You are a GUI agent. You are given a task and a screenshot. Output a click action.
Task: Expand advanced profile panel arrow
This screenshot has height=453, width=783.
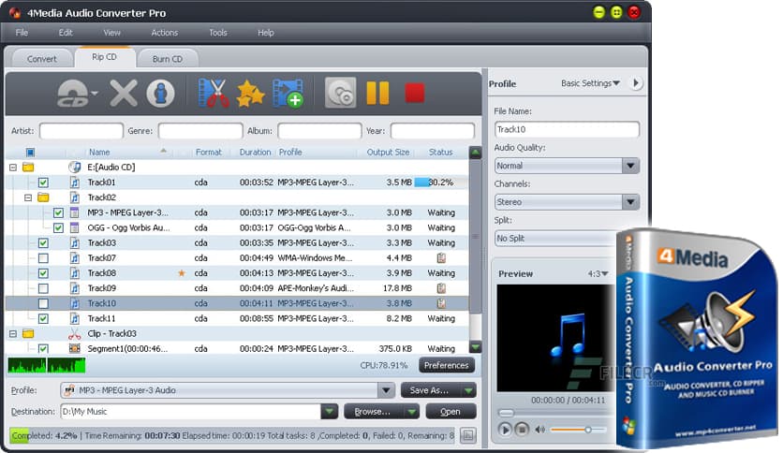click(x=636, y=82)
